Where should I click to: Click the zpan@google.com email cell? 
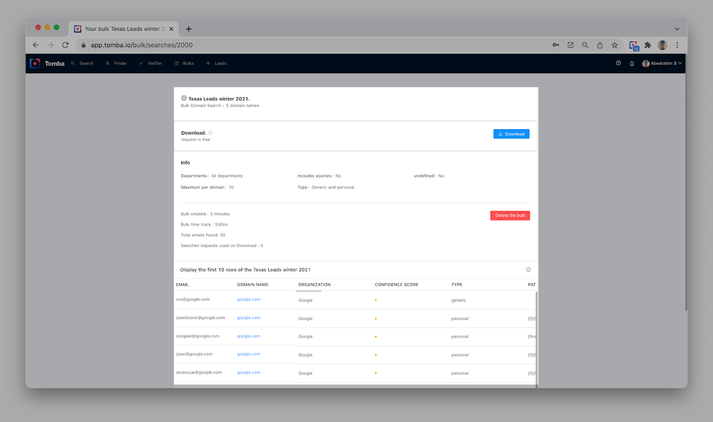click(x=194, y=354)
